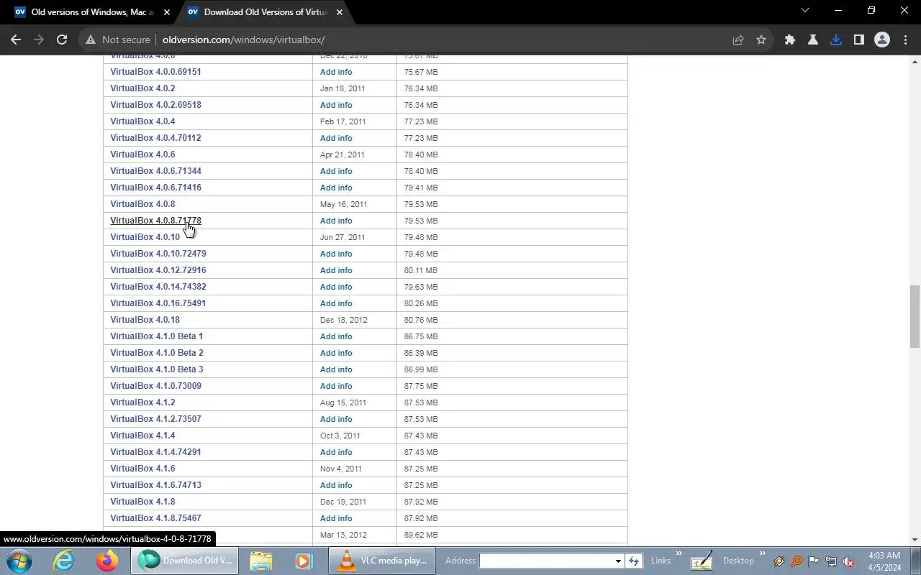The width and height of the screenshot is (921, 575).
Task: Open VirtualBox 4.0.14.74382 link
Action: (x=158, y=287)
